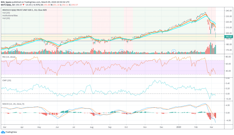Click the 80.00 RSI axis label

(x=228, y=57)
